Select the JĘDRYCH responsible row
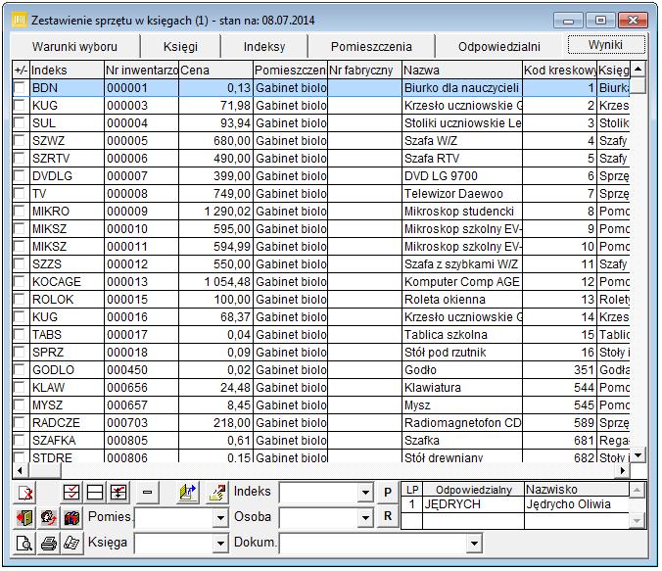Viewport: 662px width, 571px height. pyautogui.click(x=515, y=504)
